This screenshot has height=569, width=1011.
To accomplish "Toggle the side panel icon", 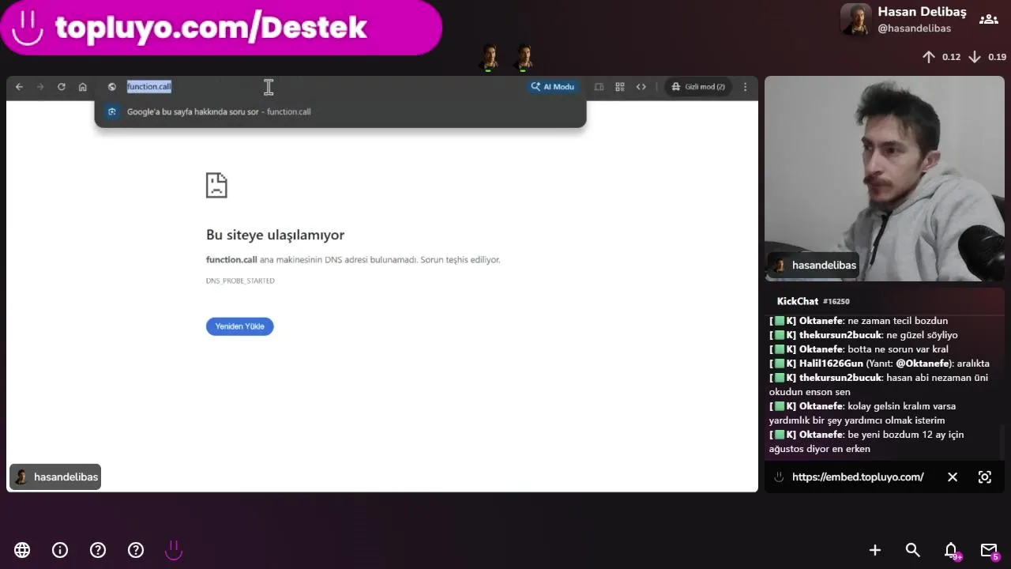I will [x=599, y=87].
